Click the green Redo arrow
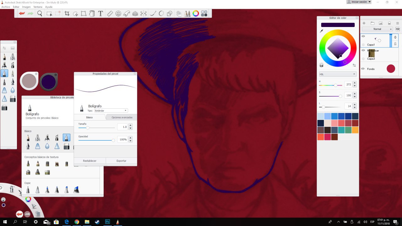The height and width of the screenshot is (226, 402). [30, 13]
